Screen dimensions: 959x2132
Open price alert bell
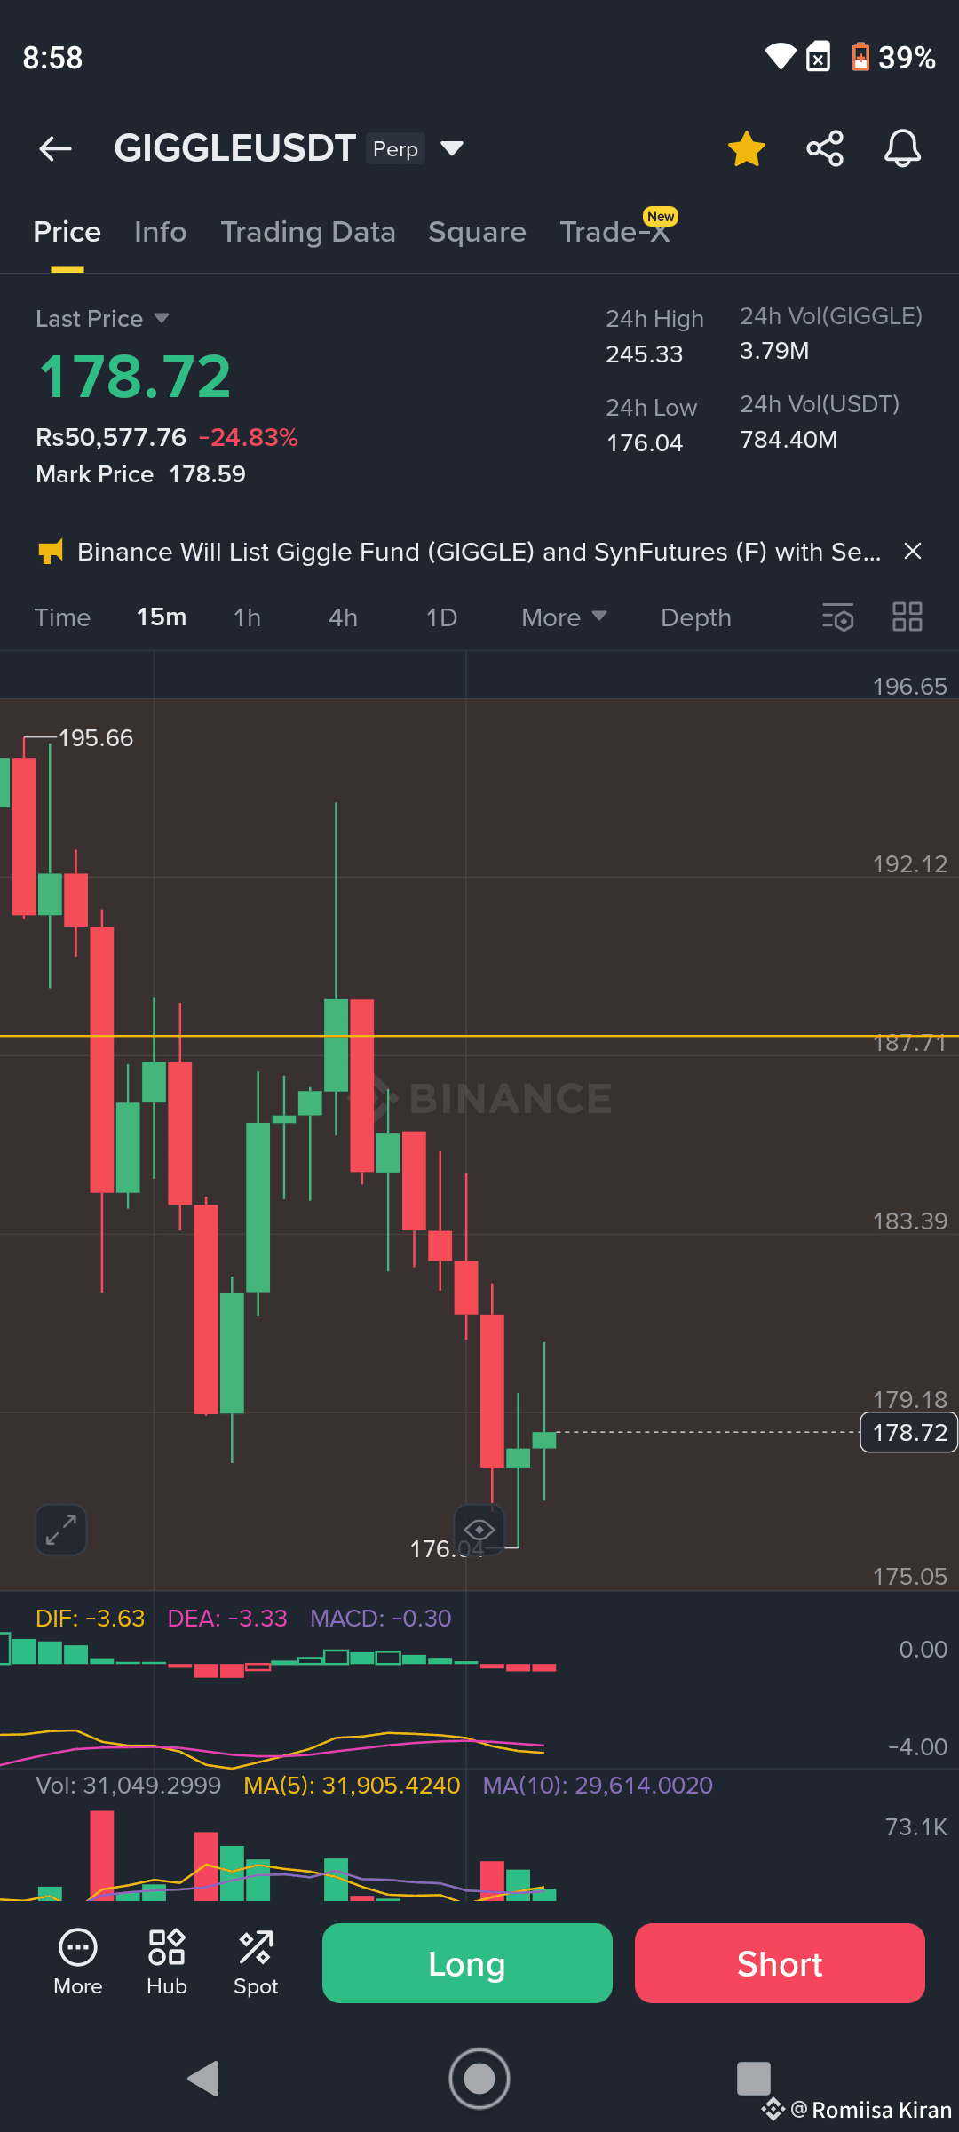click(902, 148)
